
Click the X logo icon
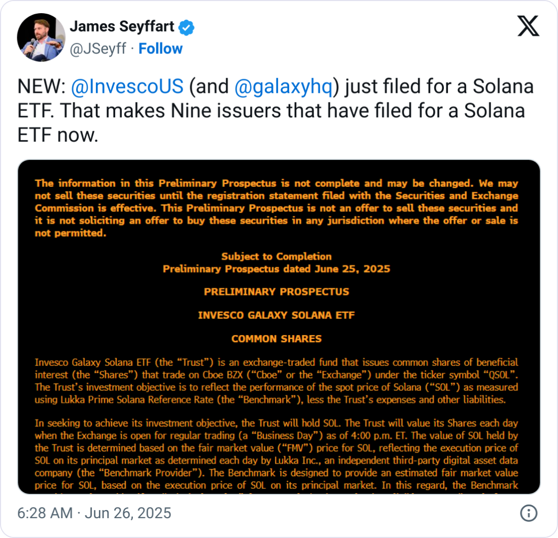point(528,26)
